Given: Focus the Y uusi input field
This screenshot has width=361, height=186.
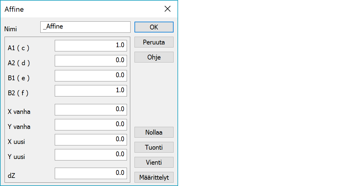Looking at the screenshot, I should (x=91, y=155).
